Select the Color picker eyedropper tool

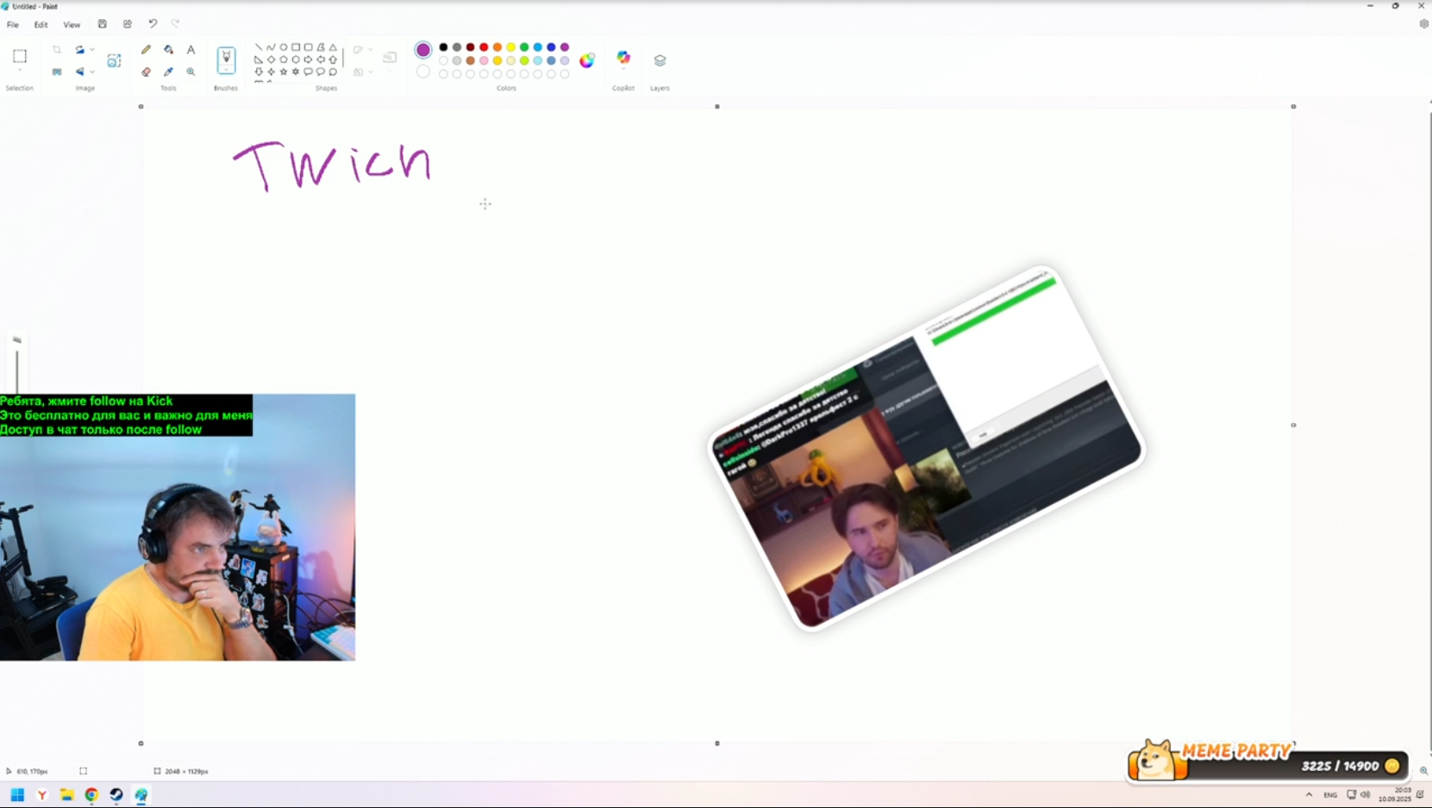(168, 72)
